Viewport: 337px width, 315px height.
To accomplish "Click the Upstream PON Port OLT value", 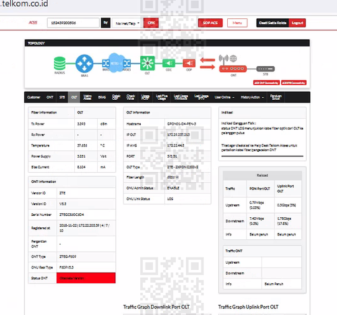I will tap(257, 205).
